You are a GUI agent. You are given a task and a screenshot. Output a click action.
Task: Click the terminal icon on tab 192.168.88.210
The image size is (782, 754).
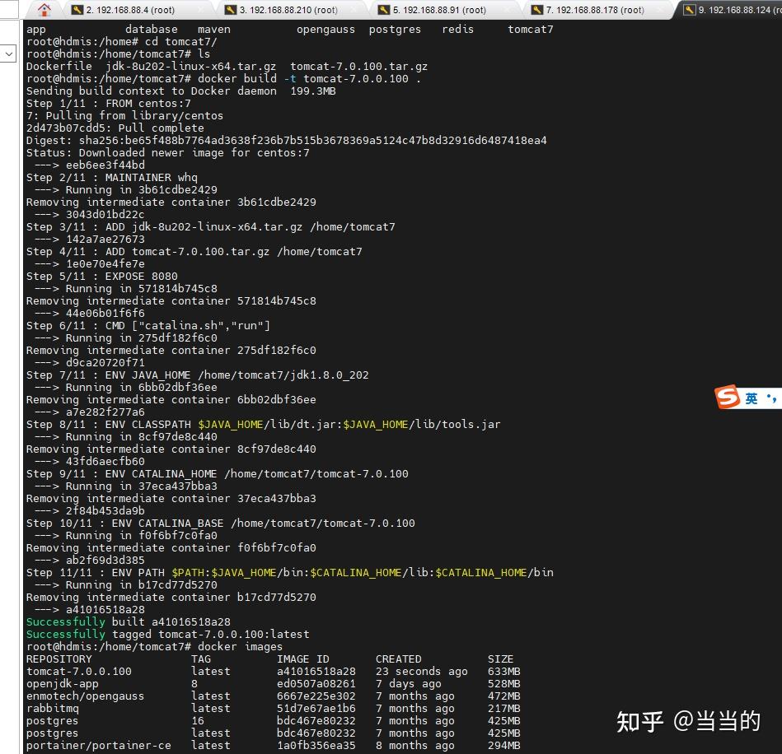click(x=232, y=10)
